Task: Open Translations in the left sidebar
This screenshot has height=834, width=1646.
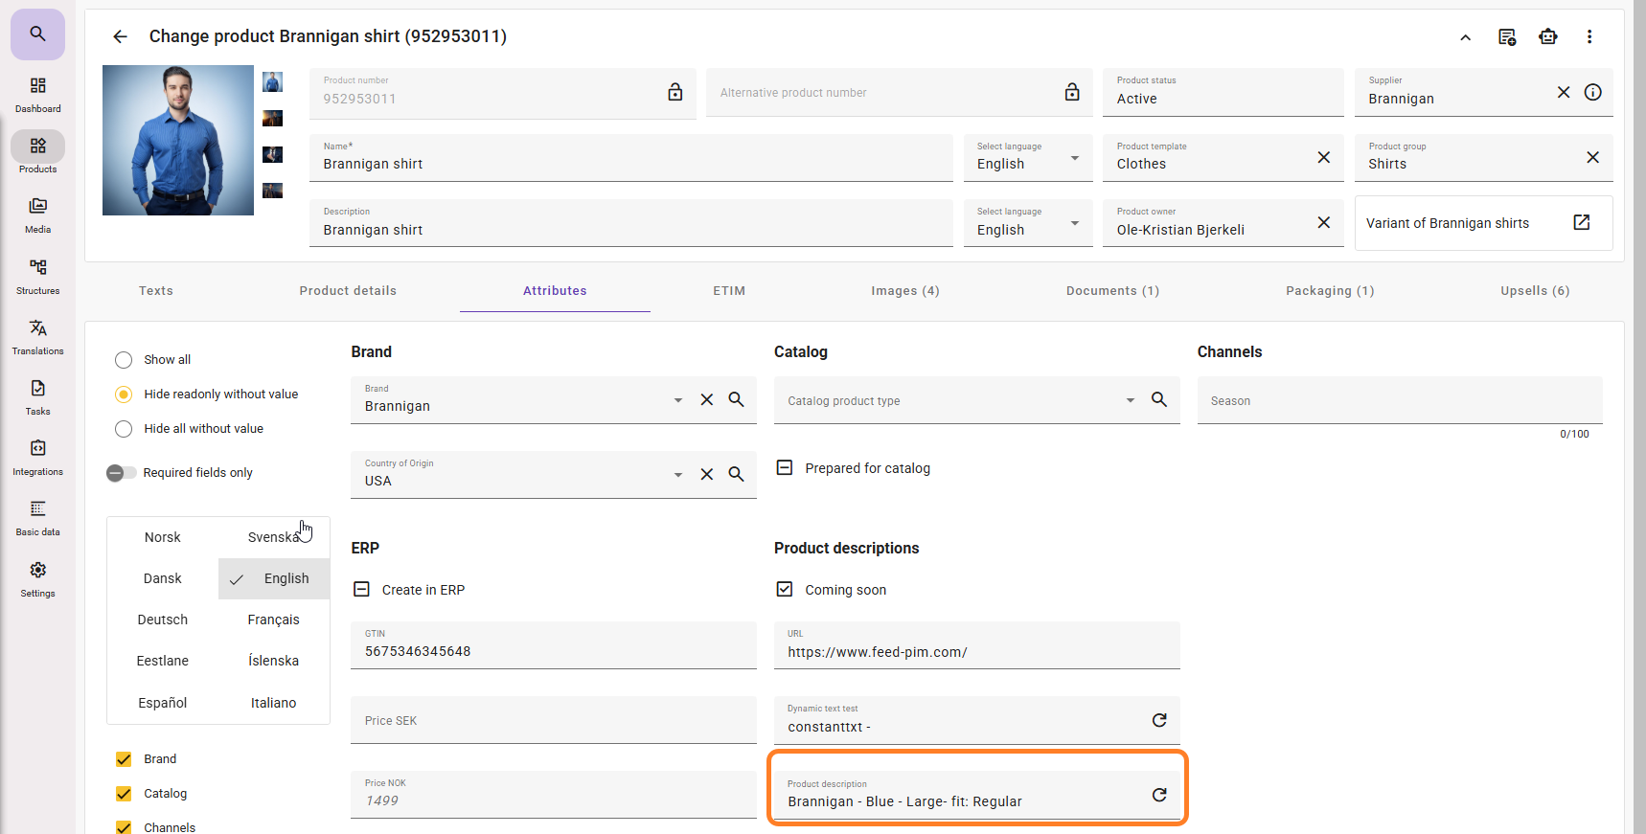Action: tap(37, 337)
